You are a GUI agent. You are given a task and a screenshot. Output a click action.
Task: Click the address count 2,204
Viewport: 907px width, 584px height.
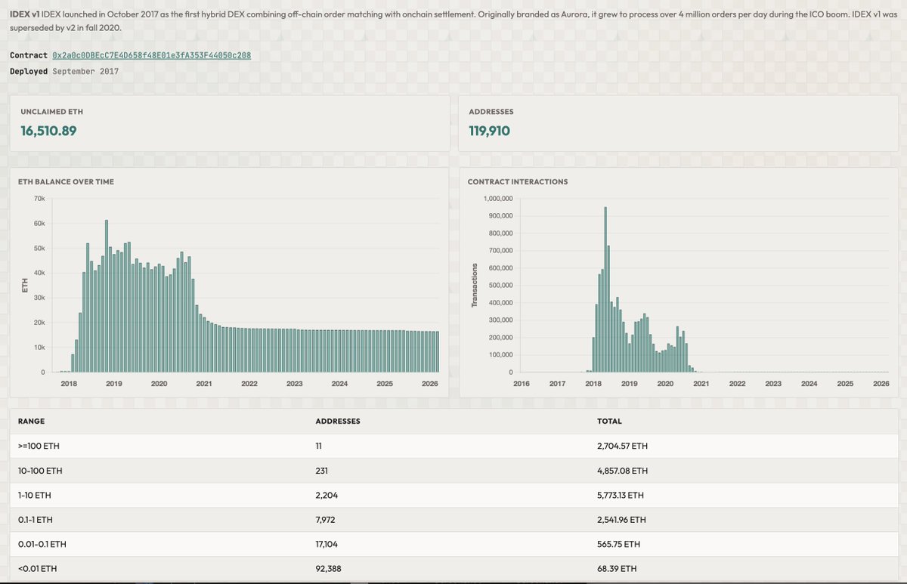pos(326,496)
